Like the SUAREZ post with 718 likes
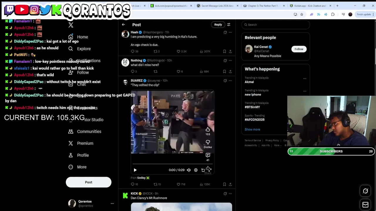 tap(178, 184)
